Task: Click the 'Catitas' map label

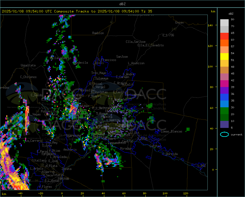Action: pos(155,146)
